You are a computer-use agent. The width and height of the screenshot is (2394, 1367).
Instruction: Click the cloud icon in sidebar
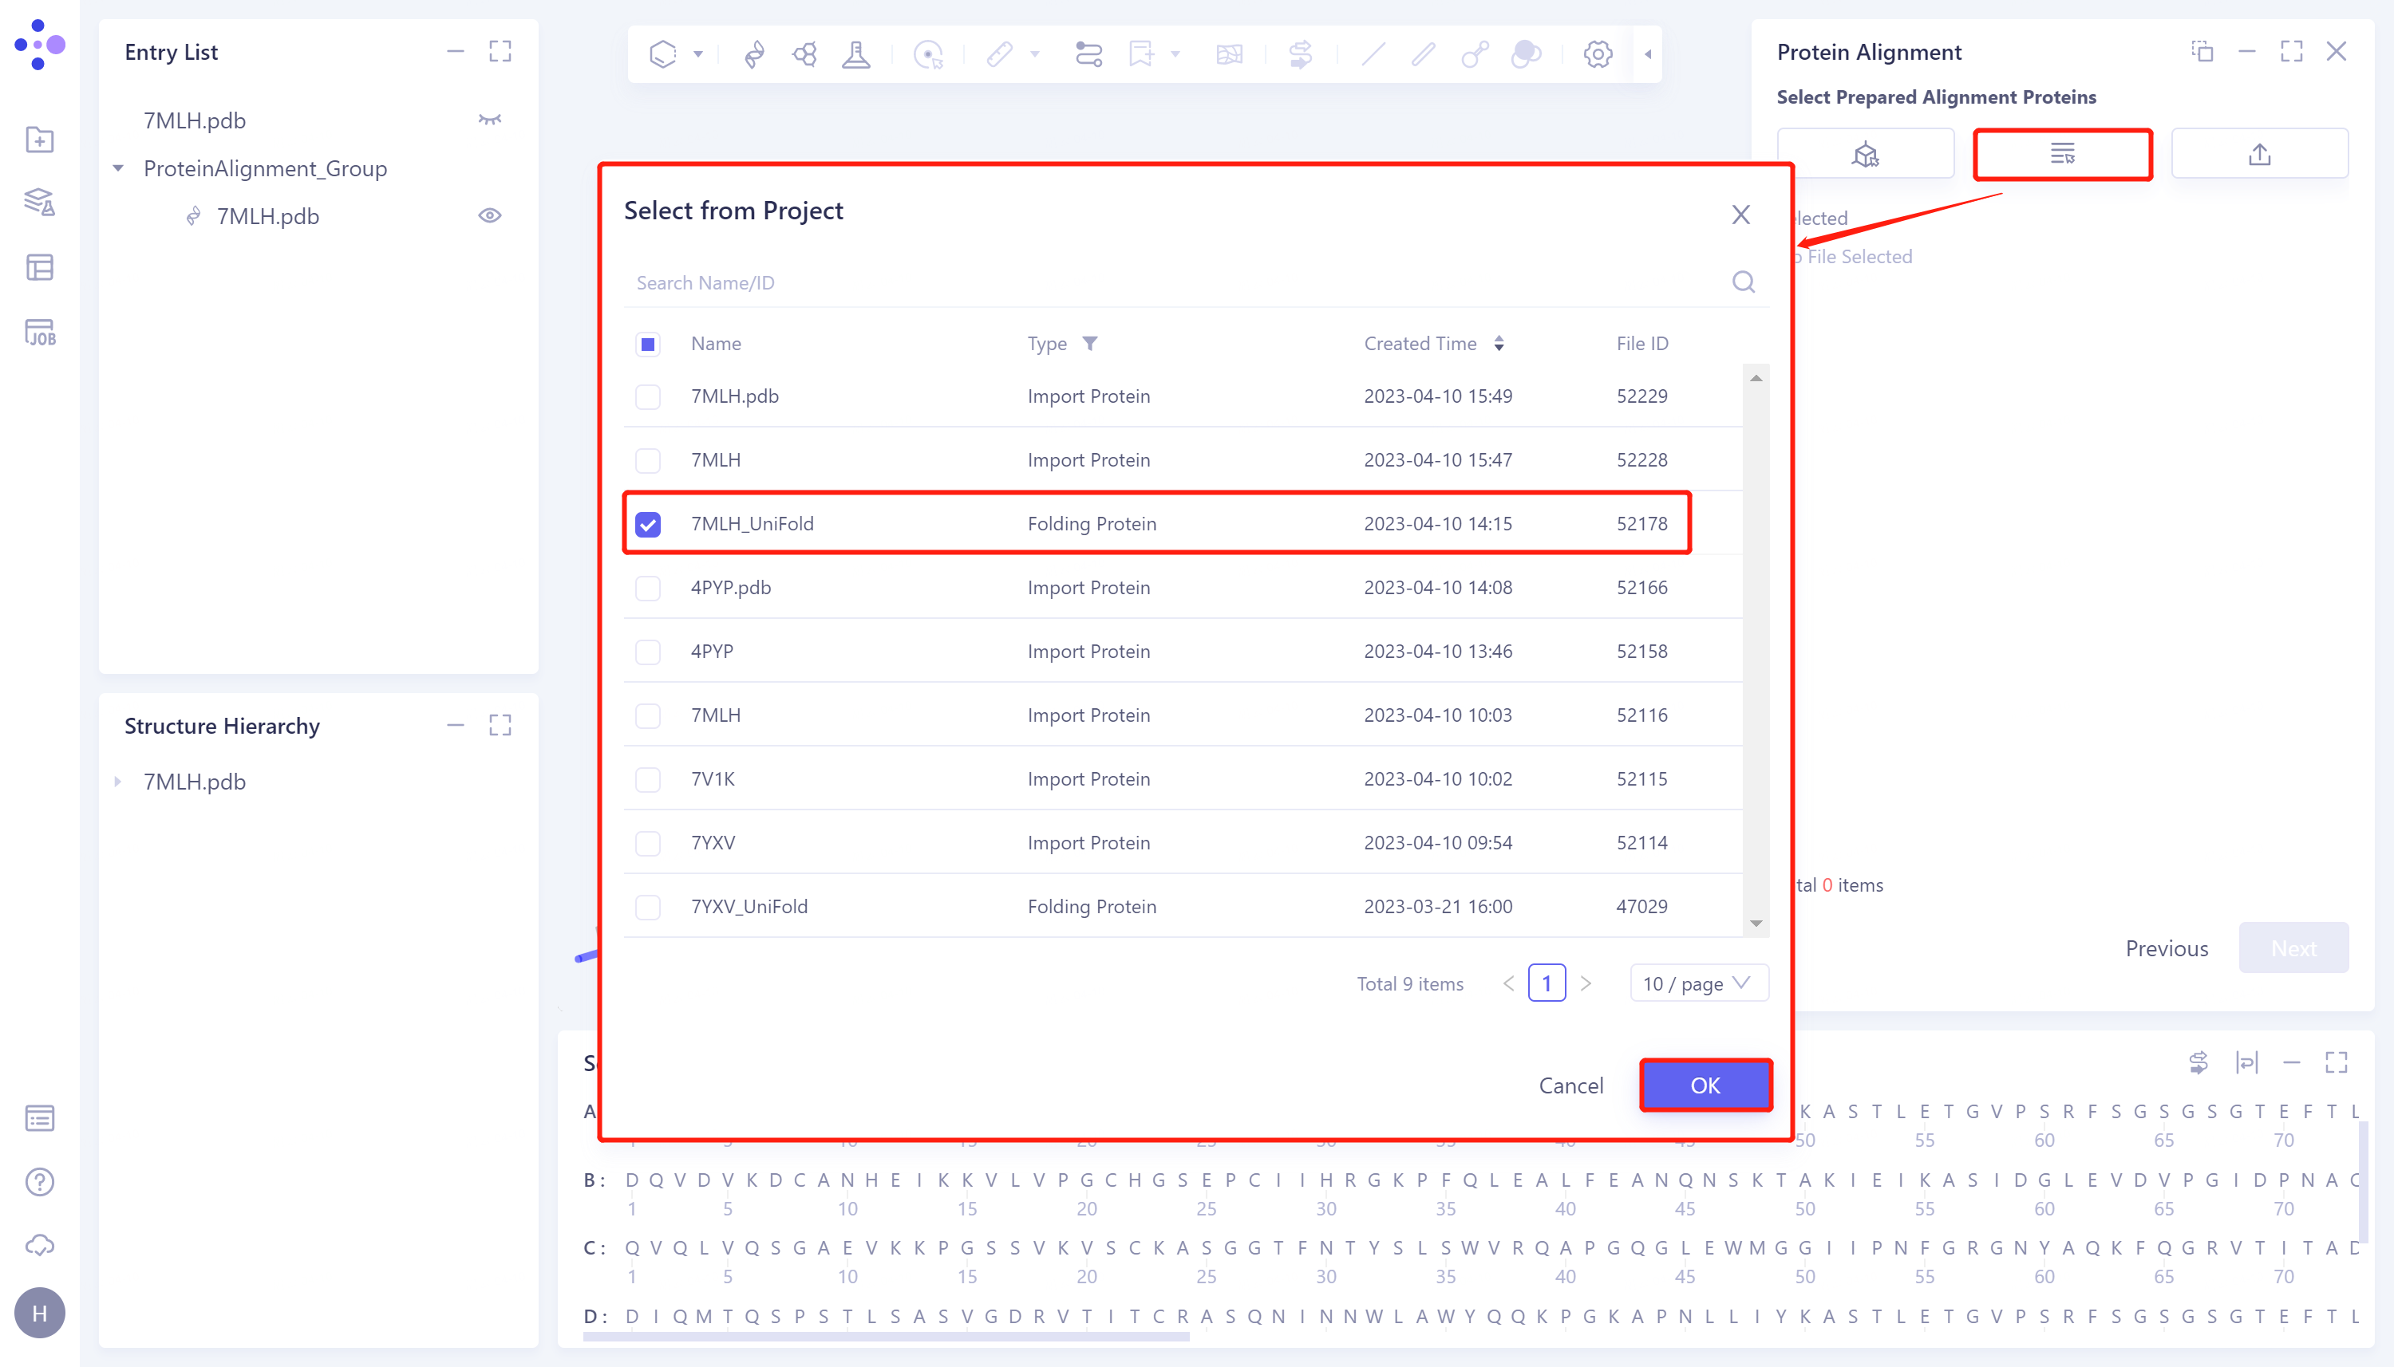(x=39, y=1245)
